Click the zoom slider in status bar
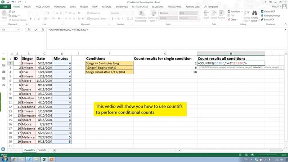Image resolution: width=288 pixels, height=162 pixels. point(267,155)
